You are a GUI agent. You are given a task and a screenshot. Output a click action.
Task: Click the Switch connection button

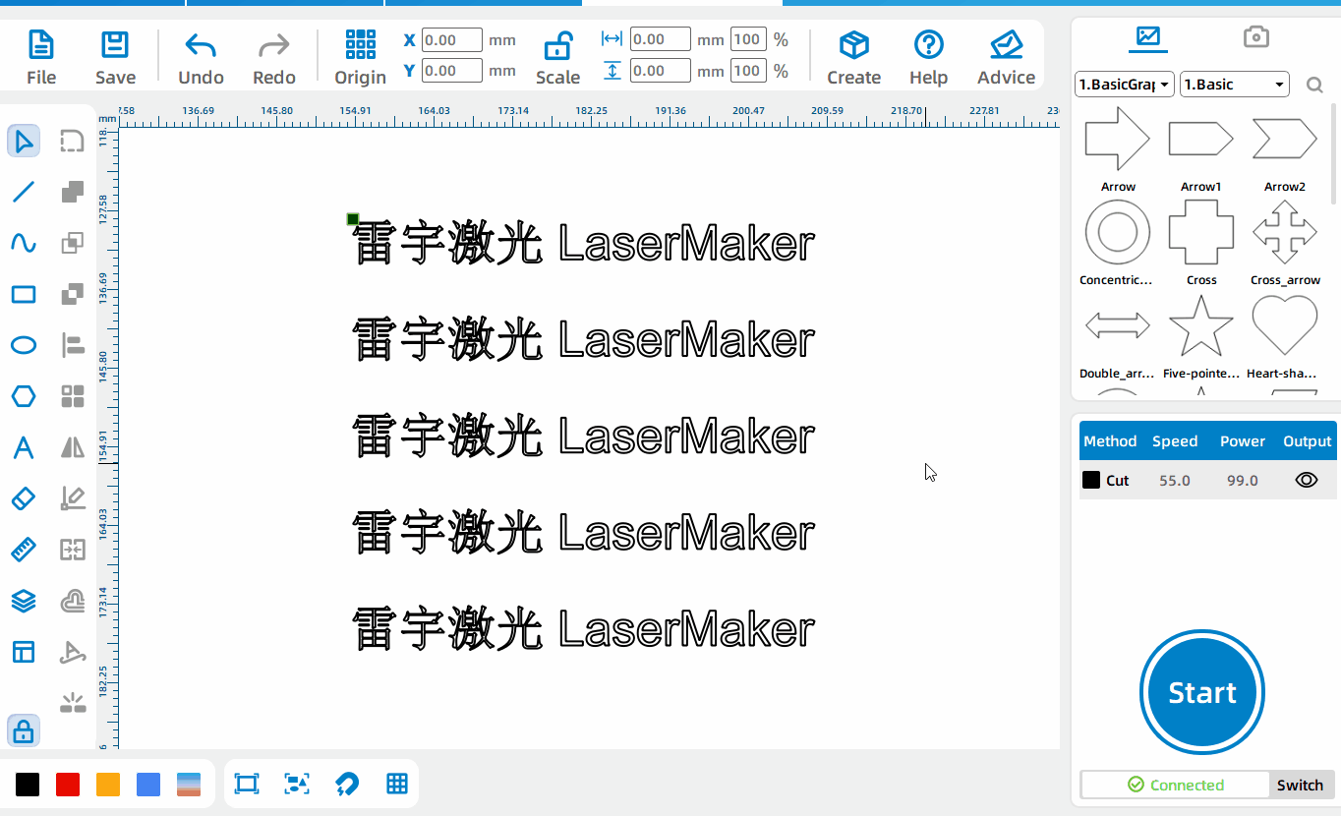(1300, 785)
